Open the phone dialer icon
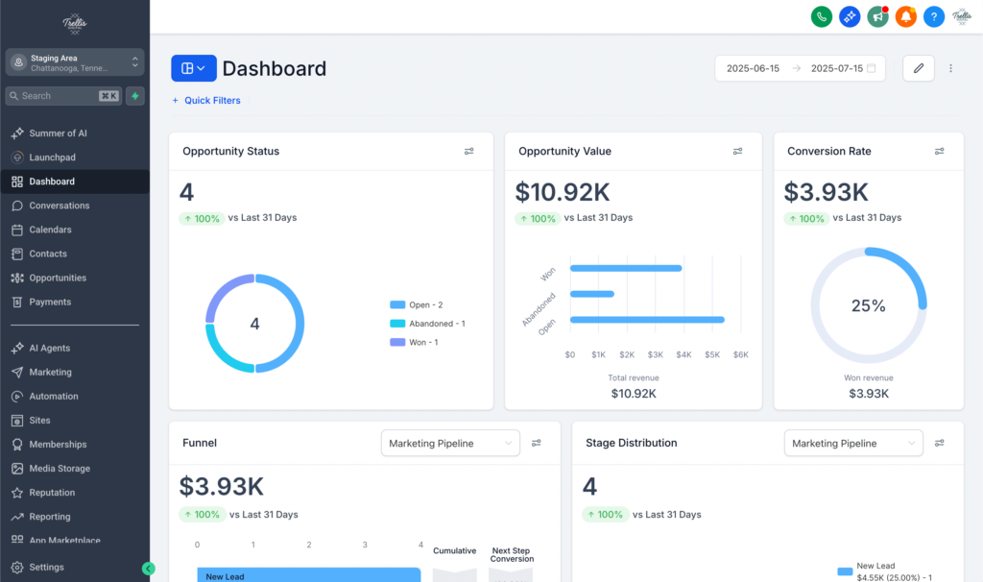 tap(821, 16)
